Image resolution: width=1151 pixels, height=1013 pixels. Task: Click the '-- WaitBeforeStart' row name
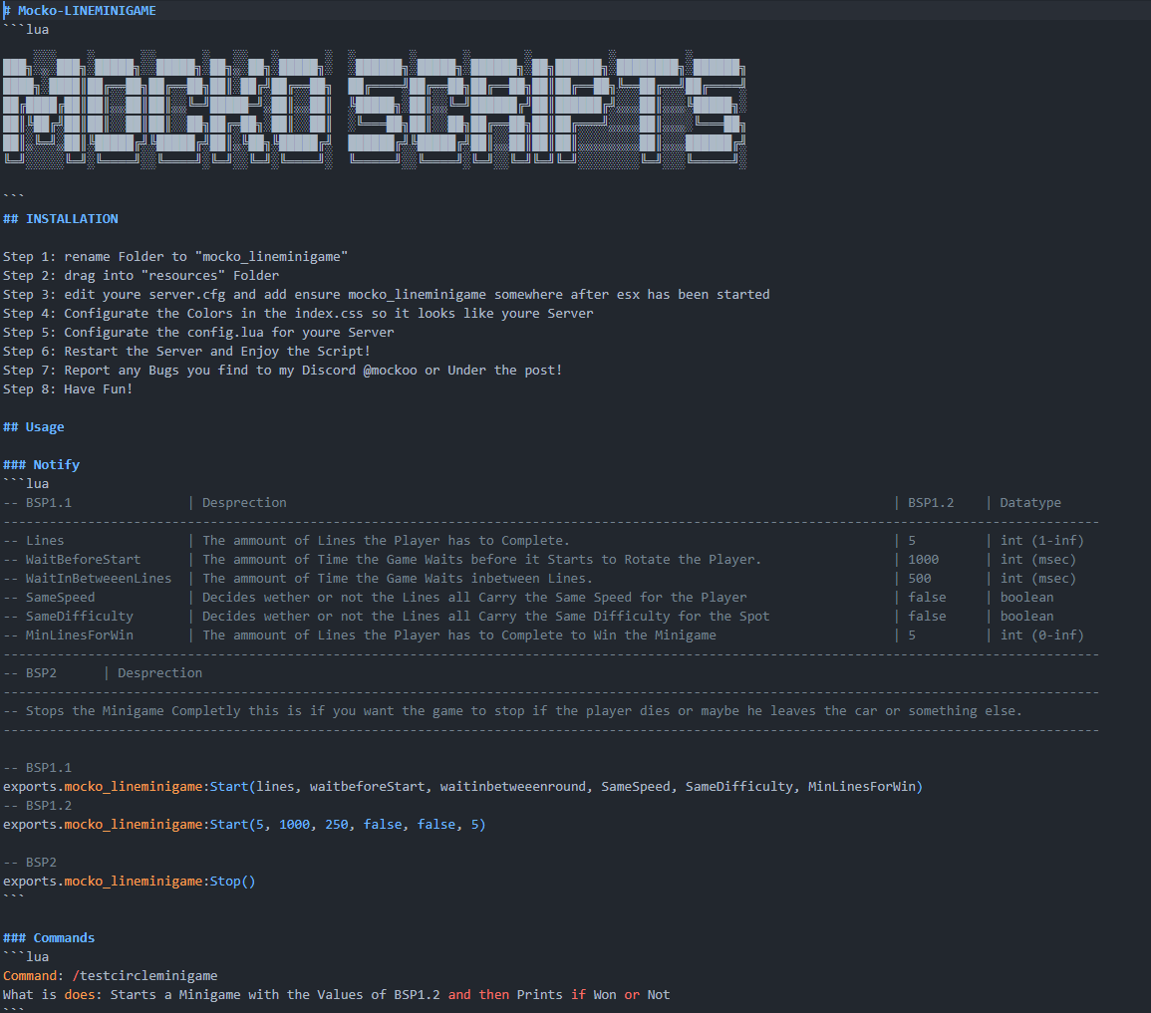coord(72,560)
